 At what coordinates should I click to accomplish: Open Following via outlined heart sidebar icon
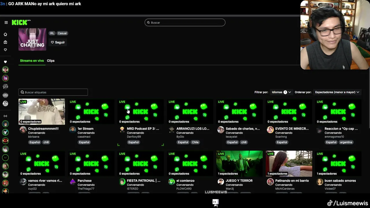pos(5,50)
